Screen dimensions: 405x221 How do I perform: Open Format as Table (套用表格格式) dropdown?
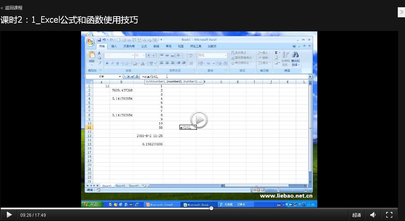[x=242, y=58]
